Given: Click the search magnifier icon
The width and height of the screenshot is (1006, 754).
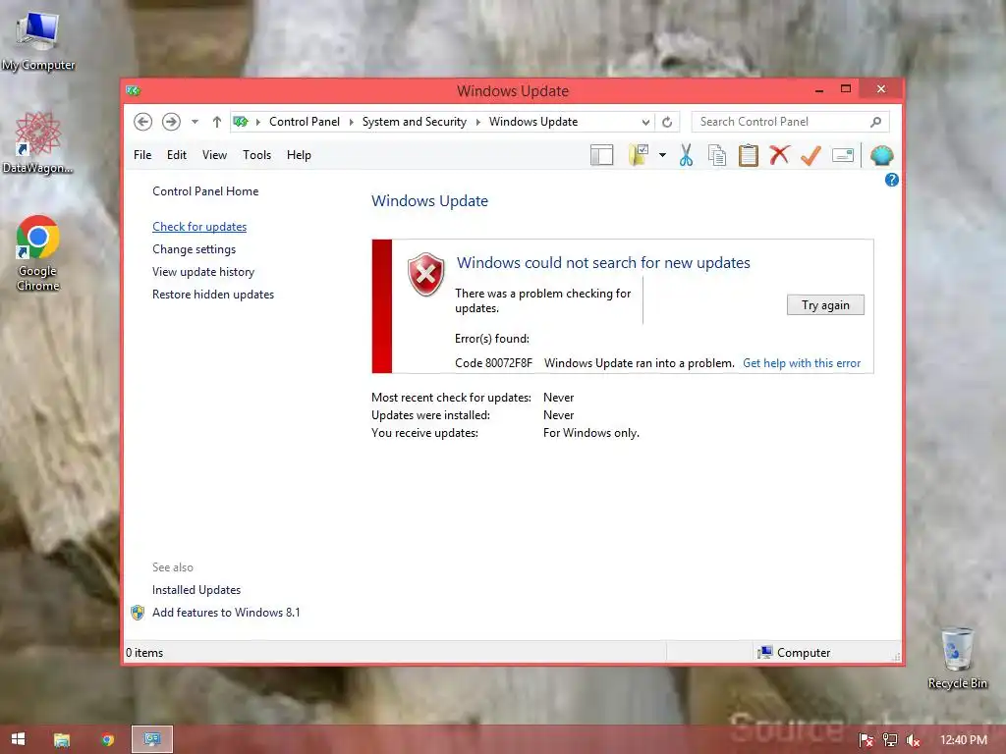Looking at the screenshot, I should click(875, 122).
